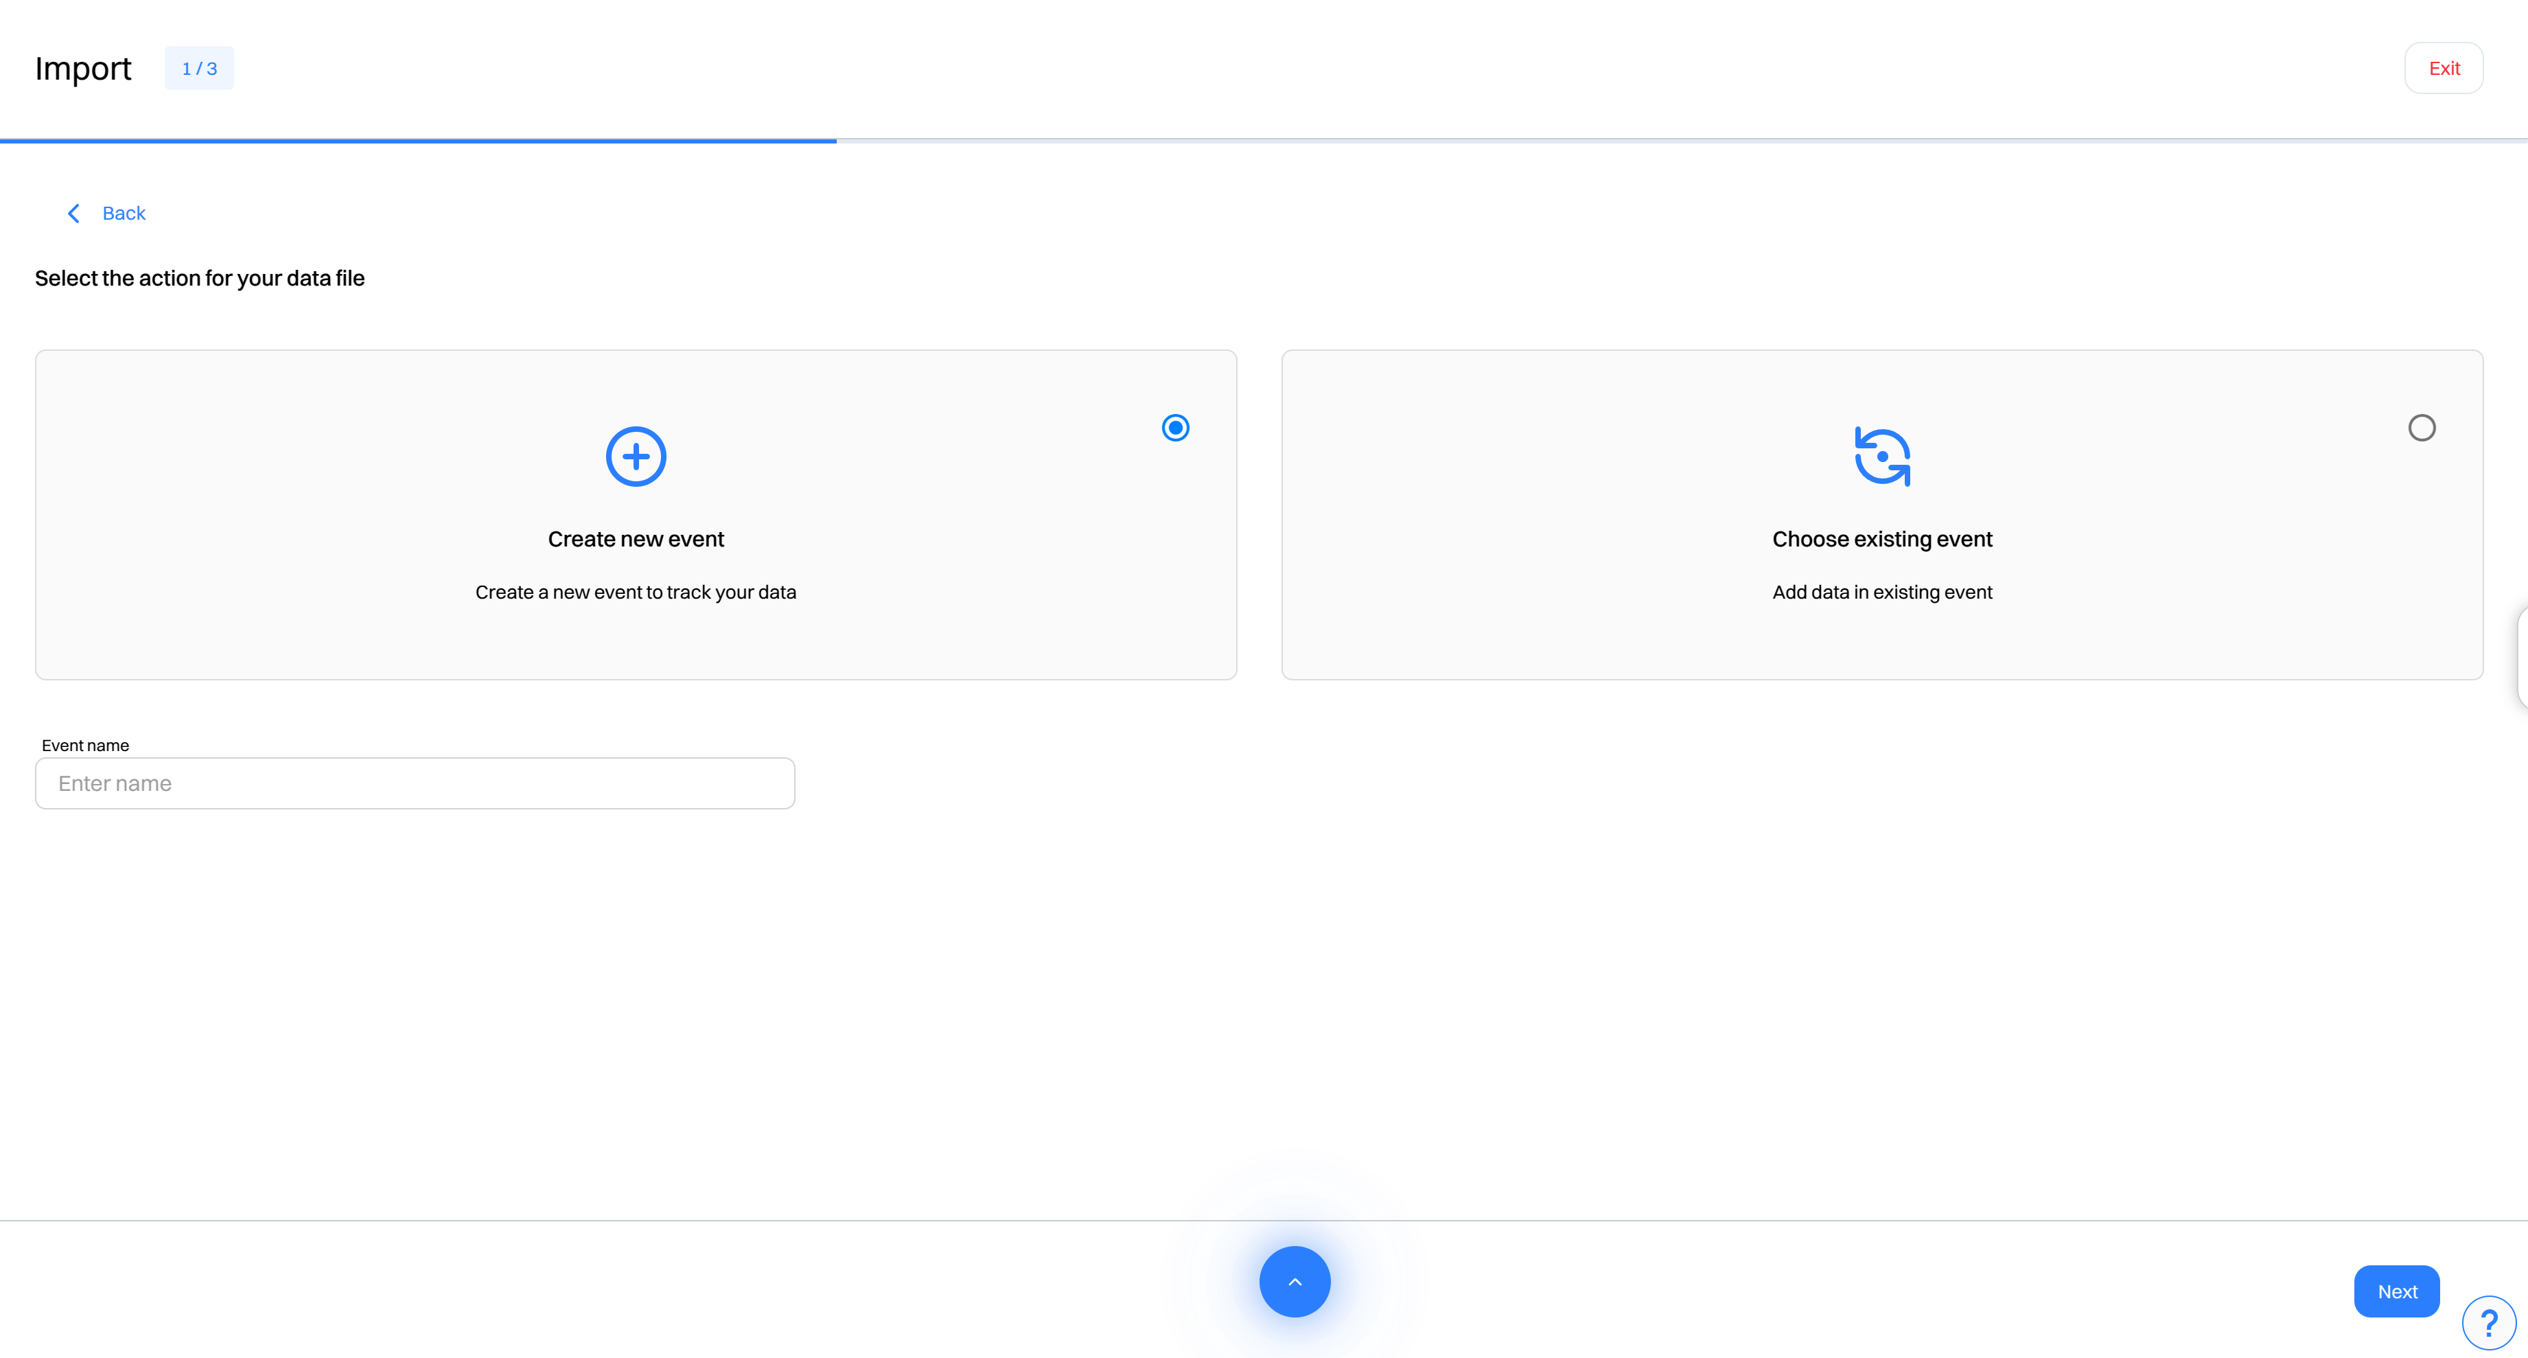The width and height of the screenshot is (2528, 1358).
Task: Click the plus circle icon for Create new event
Action: [x=636, y=457]
